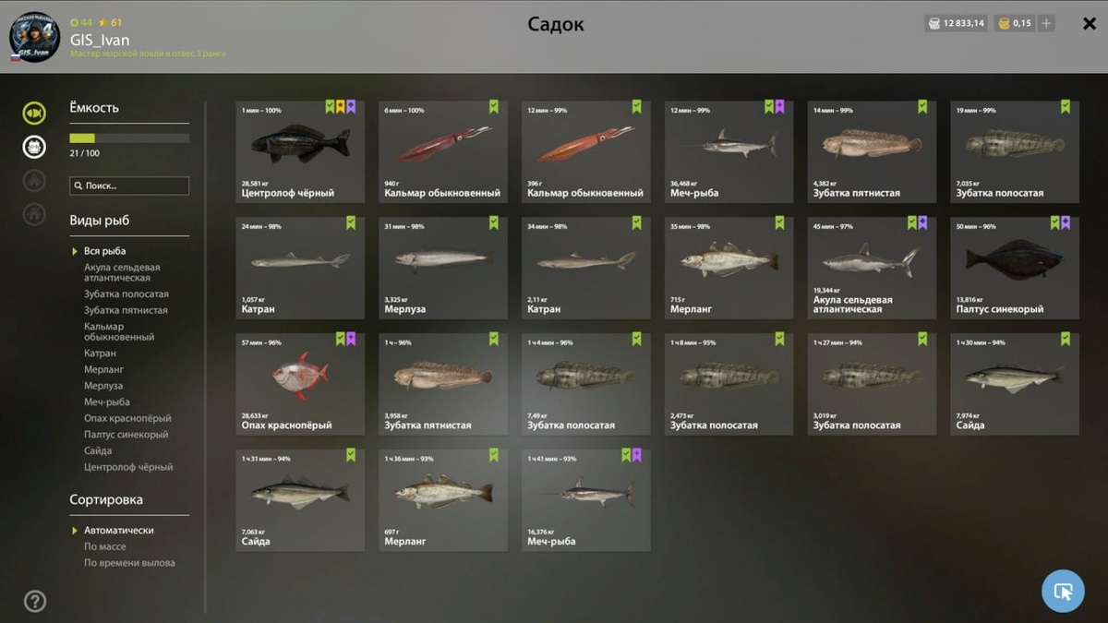Sort fish by catch time
Viewport: 1108px width, 623px height.
click(x=129, y=563)
